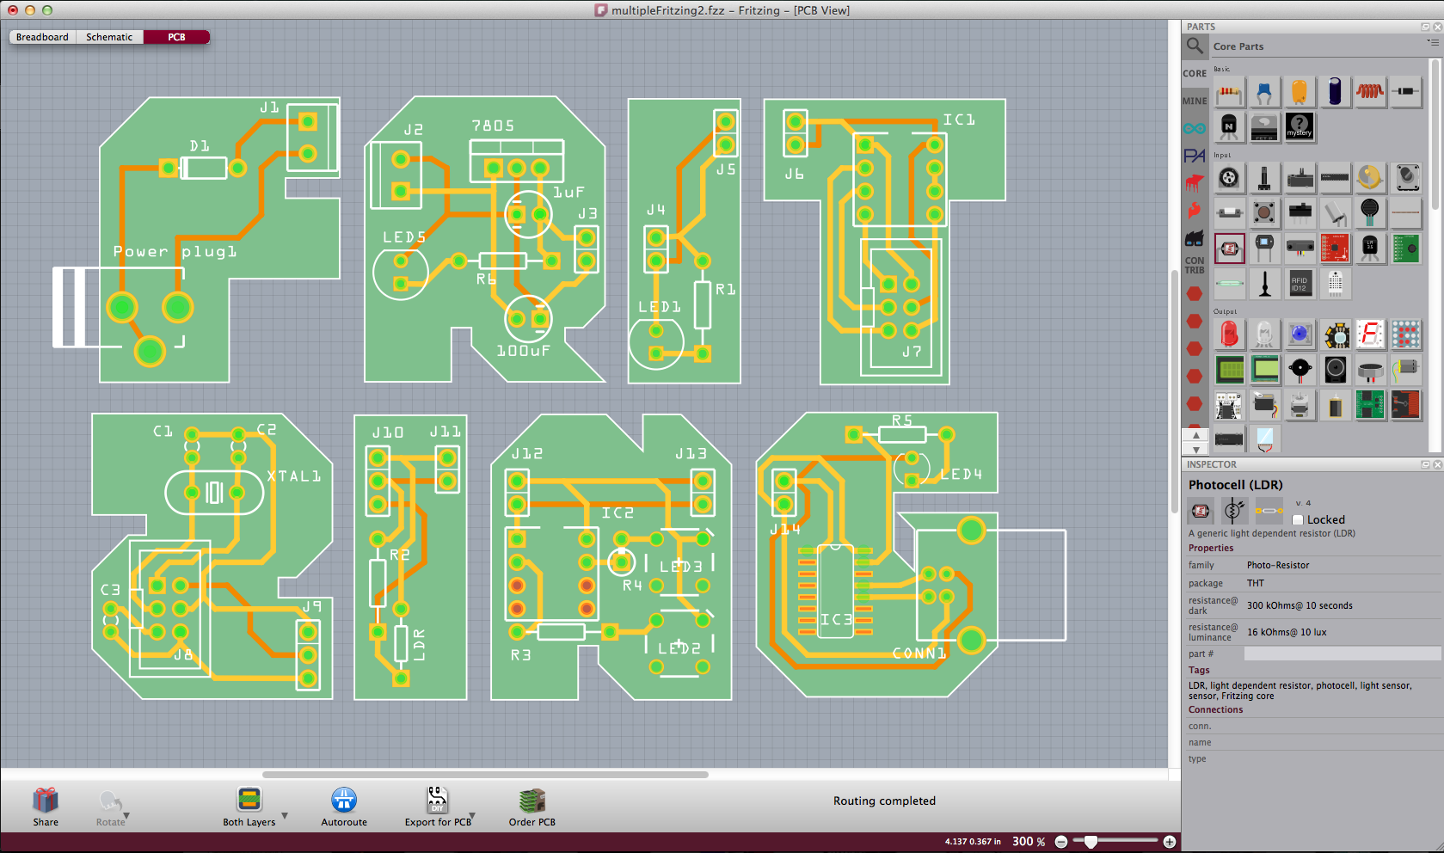Screen dimensions: 1444x853
Task: Select the red LED part
Action: [1229, 334]
